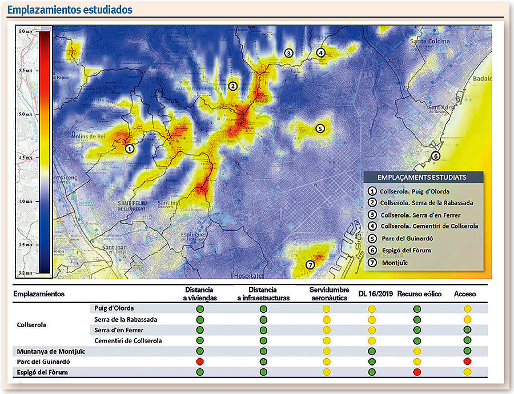514x394 pixels.
Task: Click the legend's number 1 circle icon
Action: pyautogui.click(x=372, y=192)
